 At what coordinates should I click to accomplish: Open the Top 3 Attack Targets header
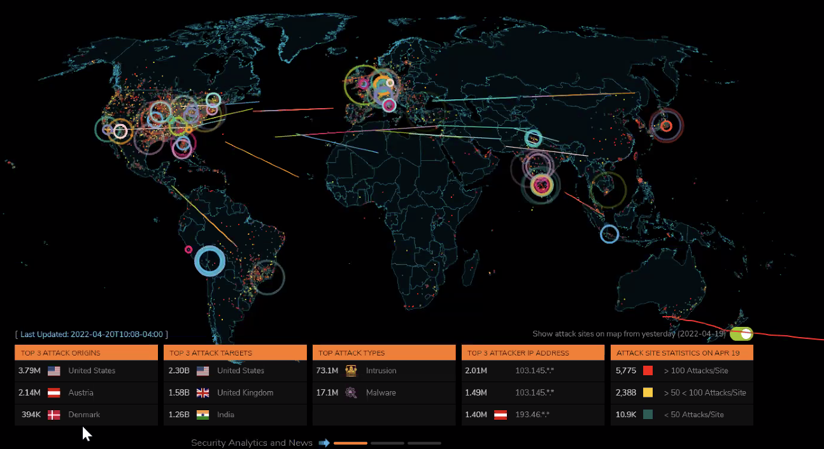(x=235, y=353)
